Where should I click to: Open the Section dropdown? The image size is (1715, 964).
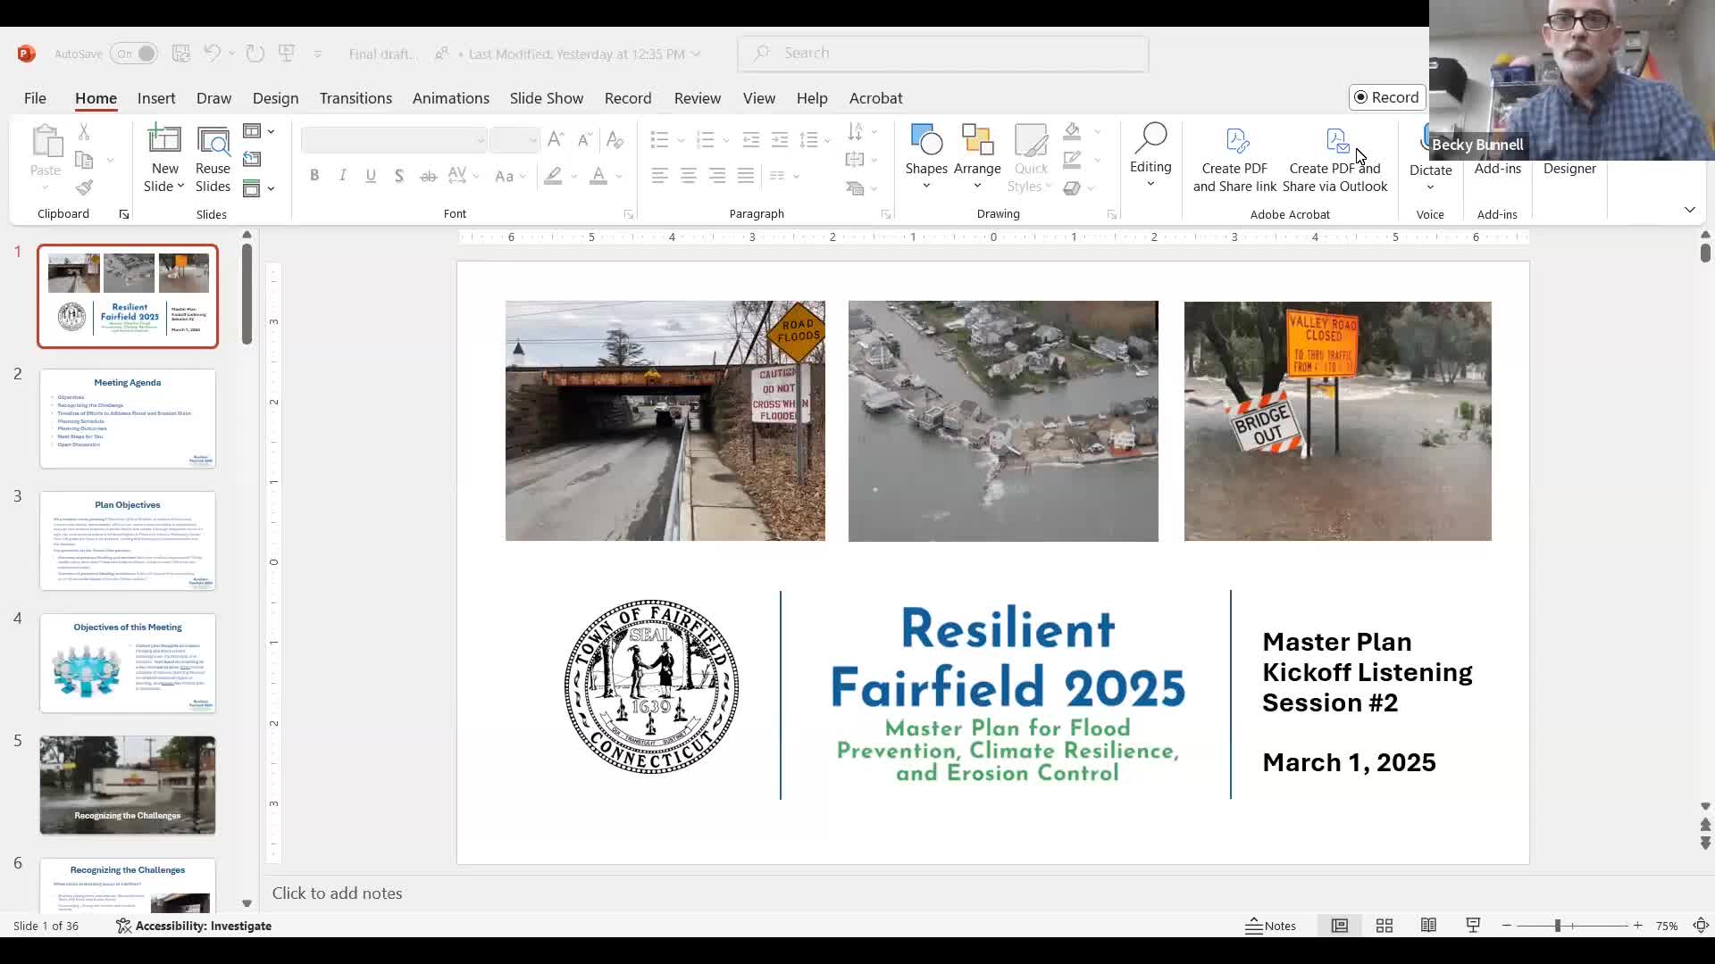[x=258, y=188]
